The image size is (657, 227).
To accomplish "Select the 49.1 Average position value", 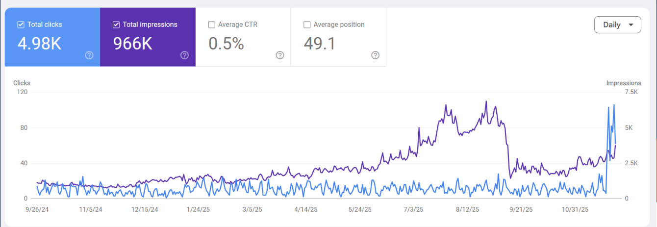I will click(320, 44).
